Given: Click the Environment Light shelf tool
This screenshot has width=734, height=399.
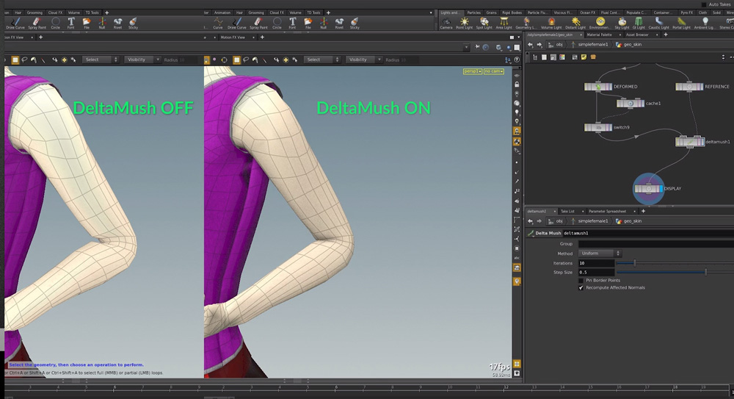Looking at the screenshot, I should pyautogui.click(x=600, y=24).
